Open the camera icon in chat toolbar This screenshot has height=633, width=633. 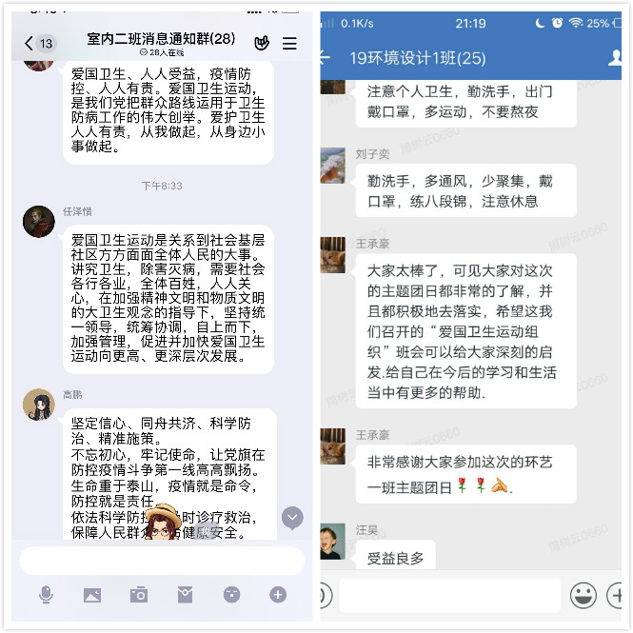(x=138, y=595)
